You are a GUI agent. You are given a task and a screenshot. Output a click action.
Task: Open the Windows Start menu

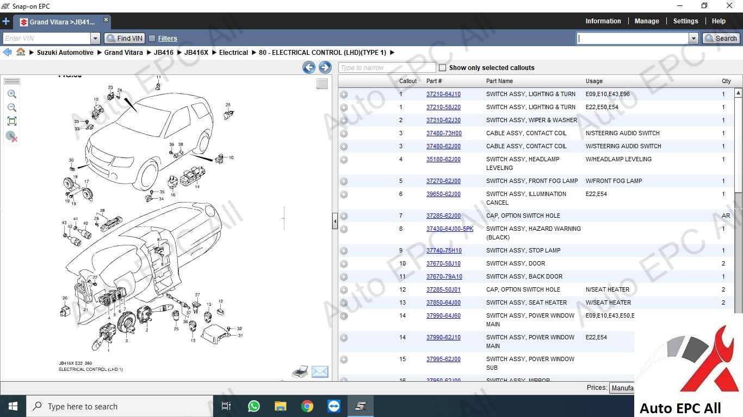[13, 406]
